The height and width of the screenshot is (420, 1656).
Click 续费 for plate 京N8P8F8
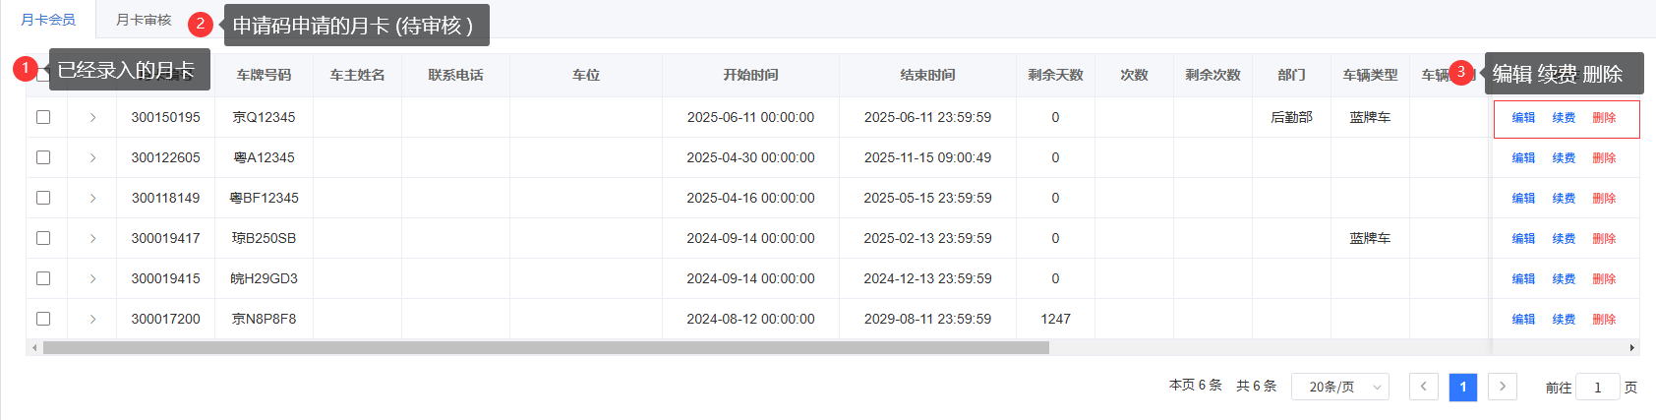coord(1564,320)
